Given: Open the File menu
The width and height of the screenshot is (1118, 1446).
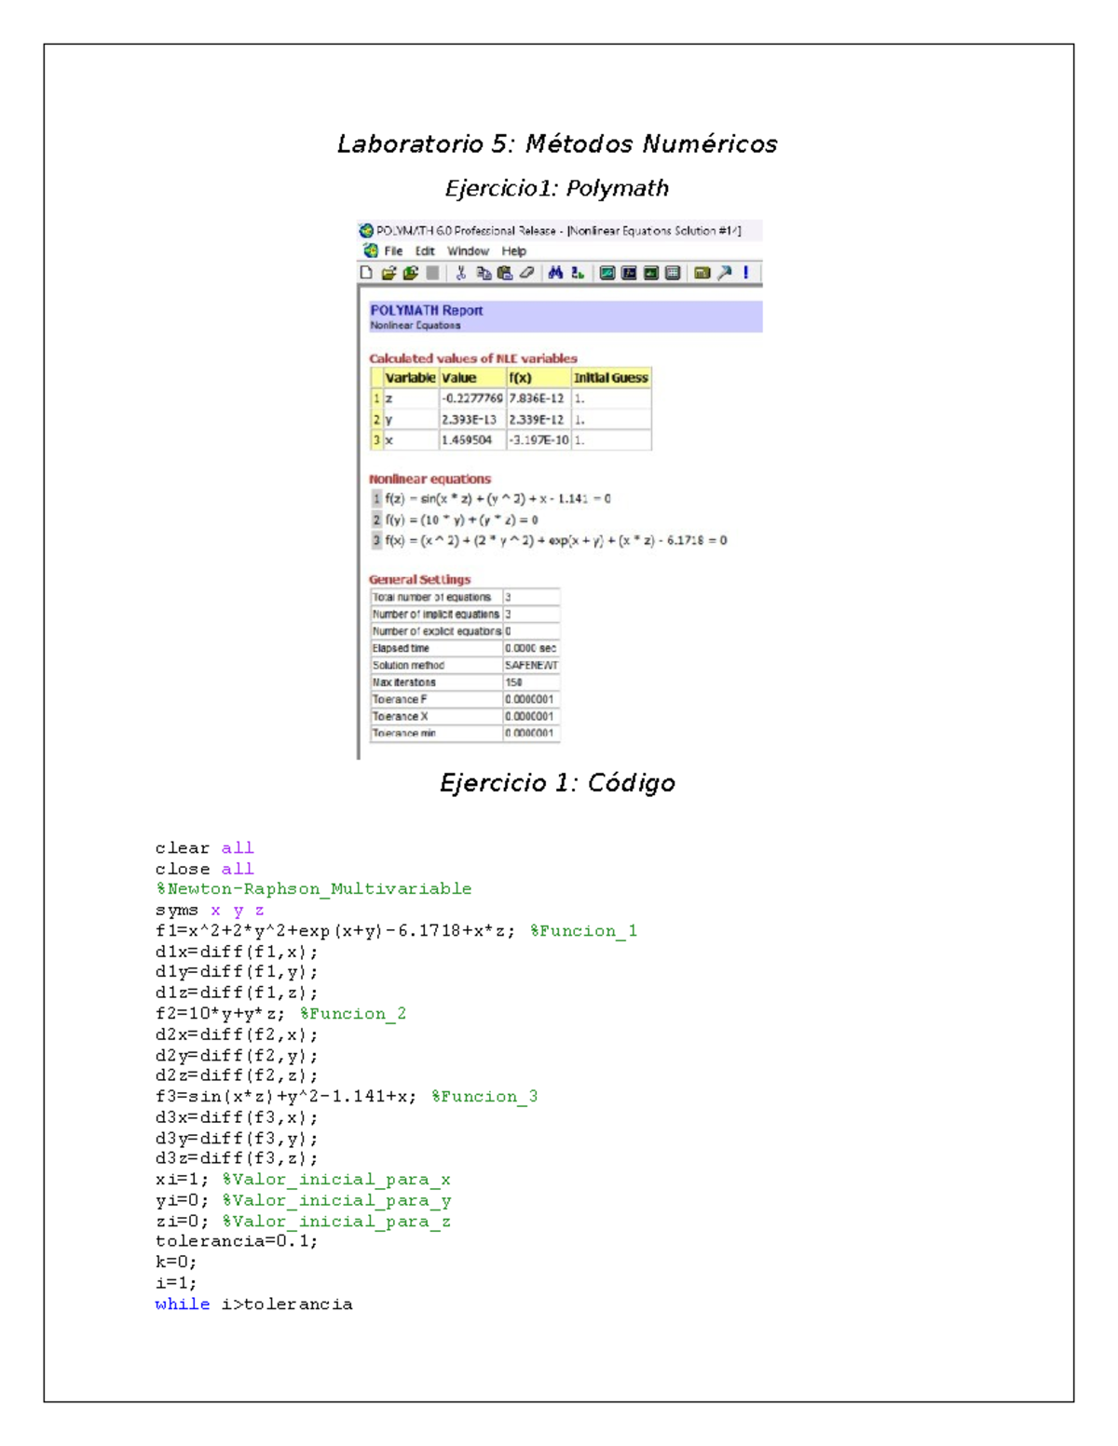Looking at the screenshot, I should click(393, 251).
